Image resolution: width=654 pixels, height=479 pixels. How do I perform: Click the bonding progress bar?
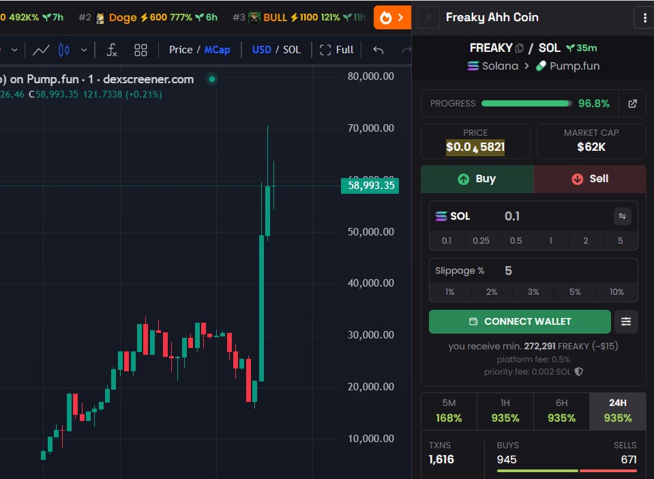point(526,104)
